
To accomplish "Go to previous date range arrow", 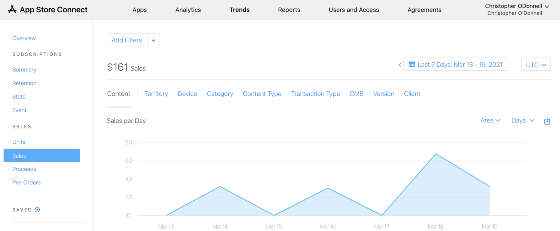I will tap(400, 65).
